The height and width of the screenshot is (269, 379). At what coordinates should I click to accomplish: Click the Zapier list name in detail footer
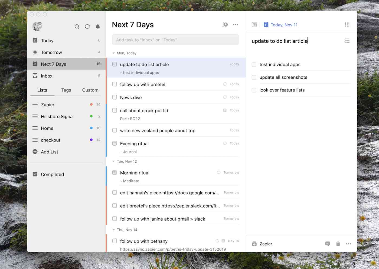tap(266, 244)
